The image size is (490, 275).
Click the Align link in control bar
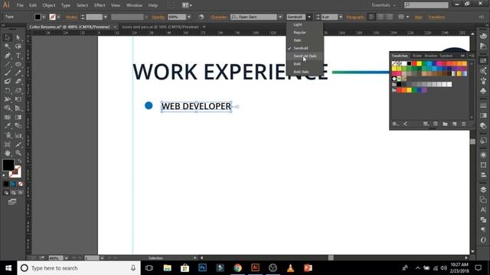[419, 17]
